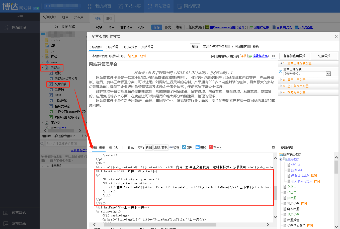Click the 查找/替换 button
This screenshot has height=229, width=340.
(161, 147)
